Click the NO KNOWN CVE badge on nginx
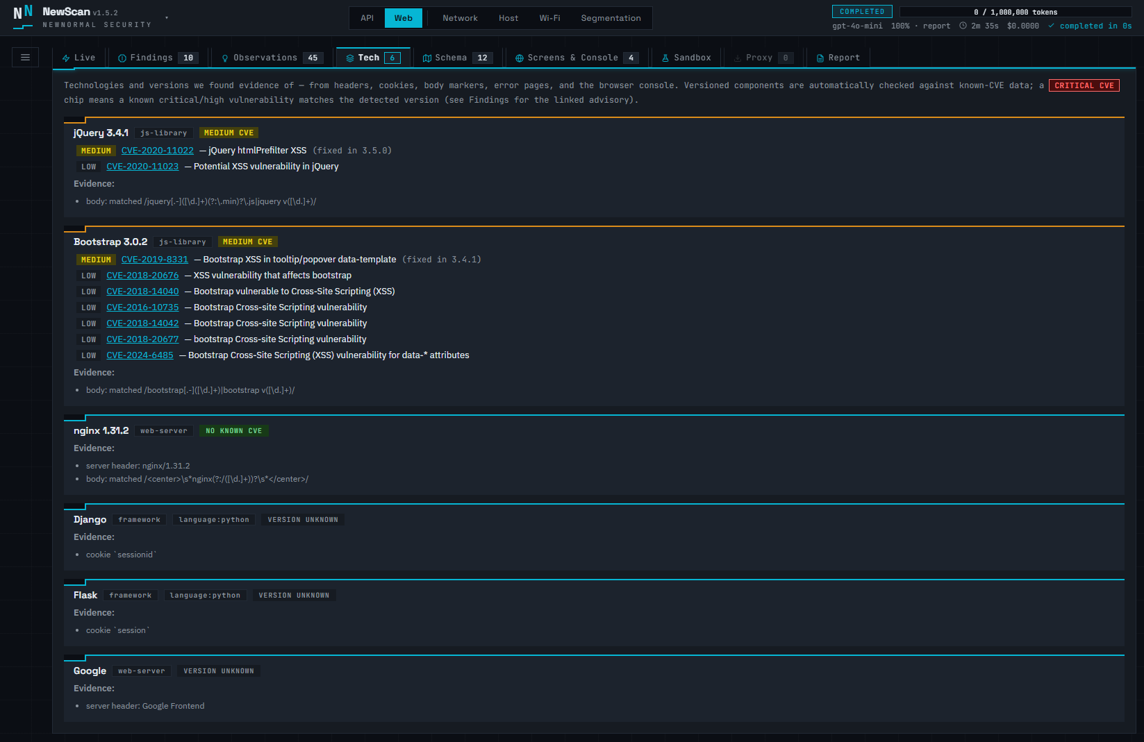The width and height of the screenshot is (1144, 742). coord(233,431)
